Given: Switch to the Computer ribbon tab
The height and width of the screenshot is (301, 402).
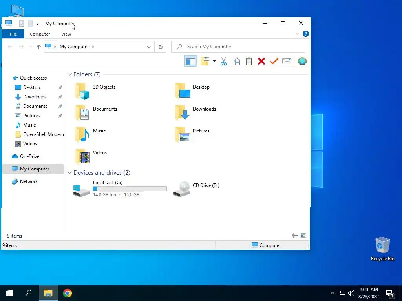Looking at the screenshot, I should point(40,34).
